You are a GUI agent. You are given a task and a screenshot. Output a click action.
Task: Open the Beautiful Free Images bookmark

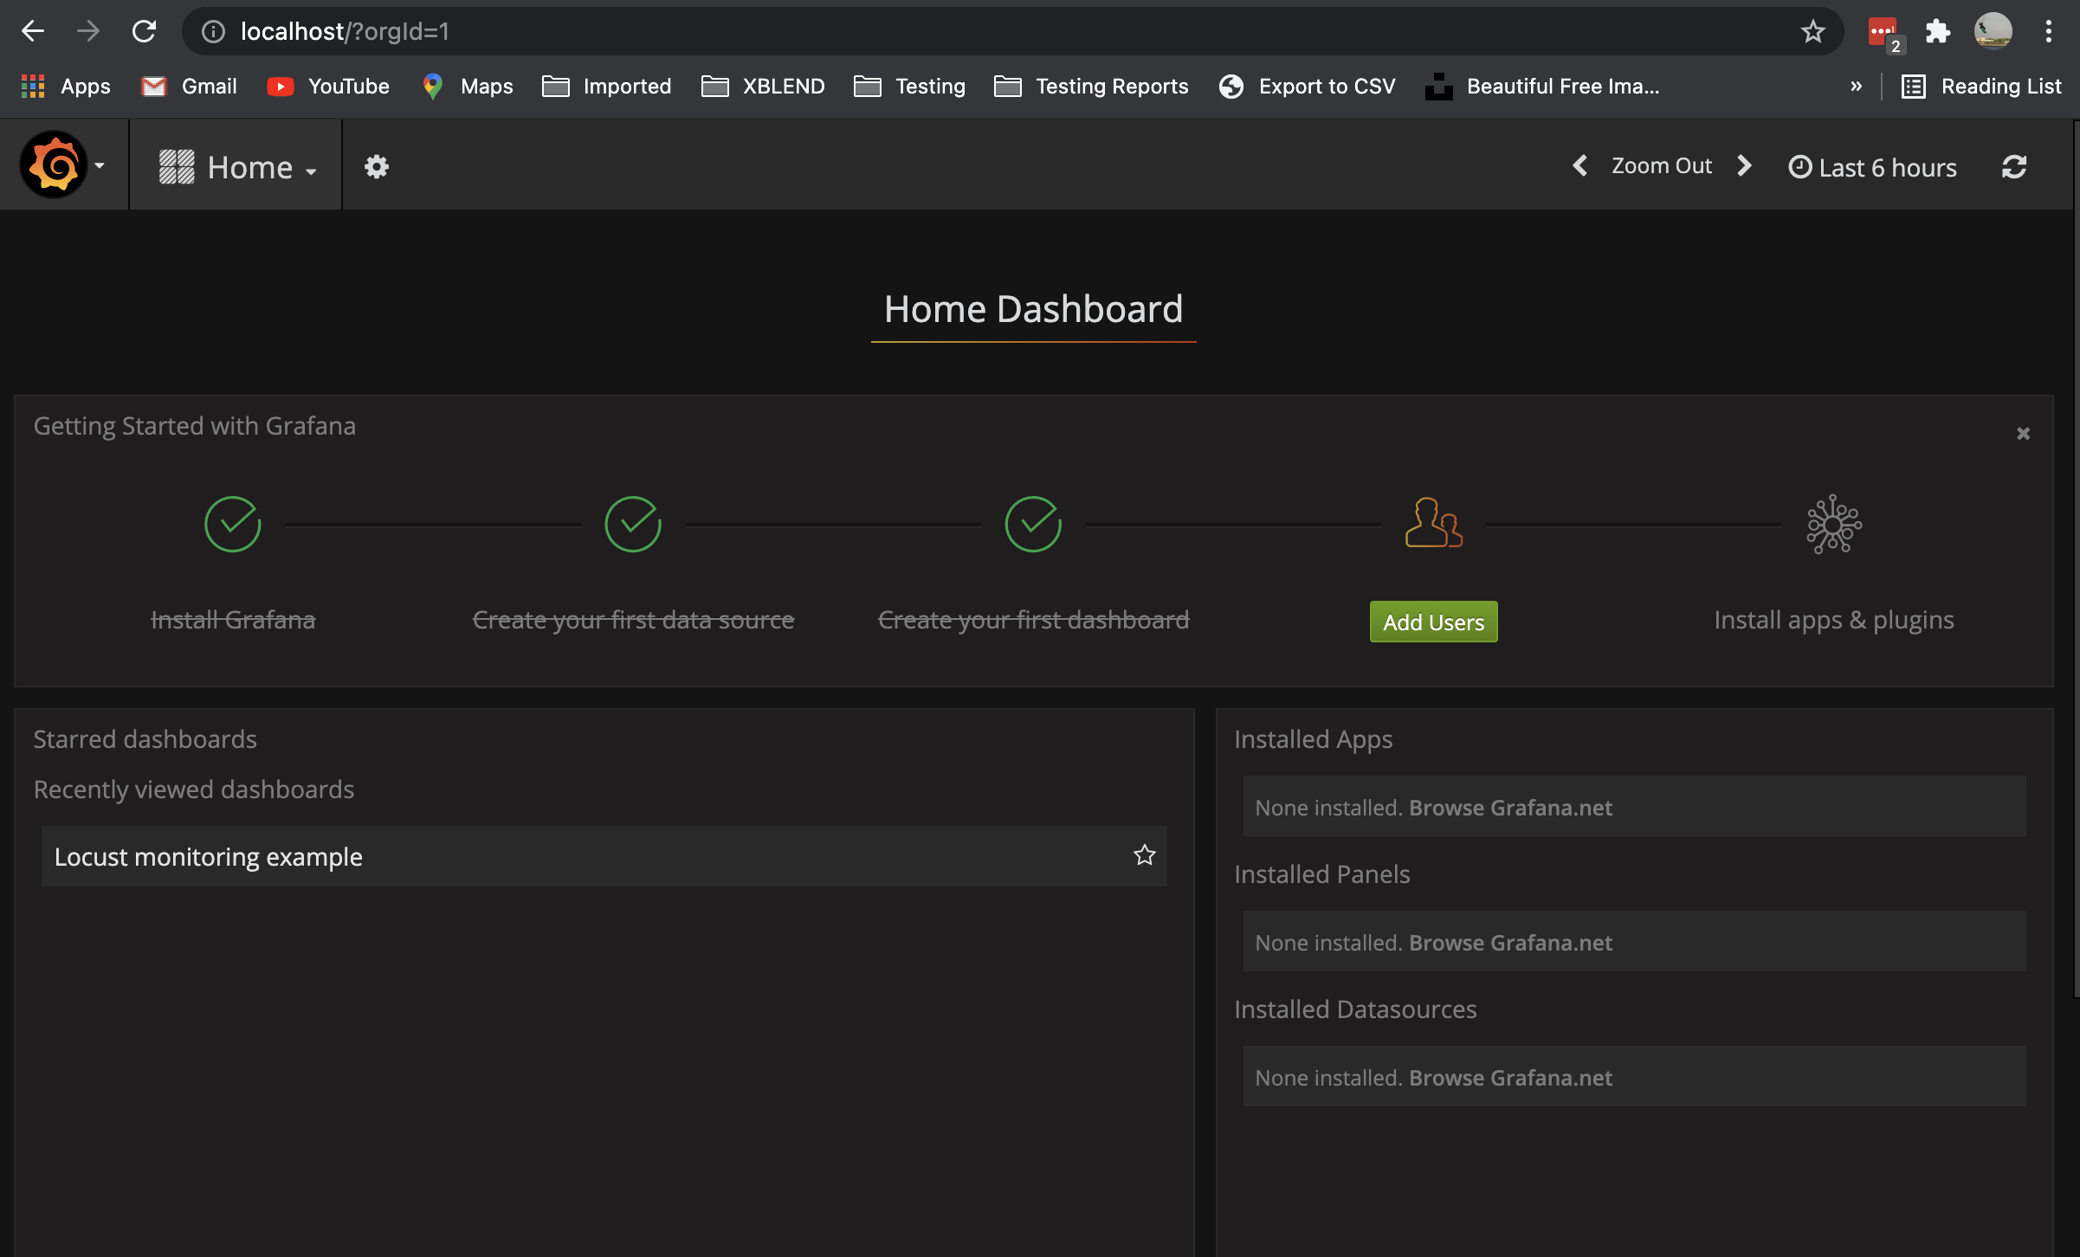tap(1542, 87)
